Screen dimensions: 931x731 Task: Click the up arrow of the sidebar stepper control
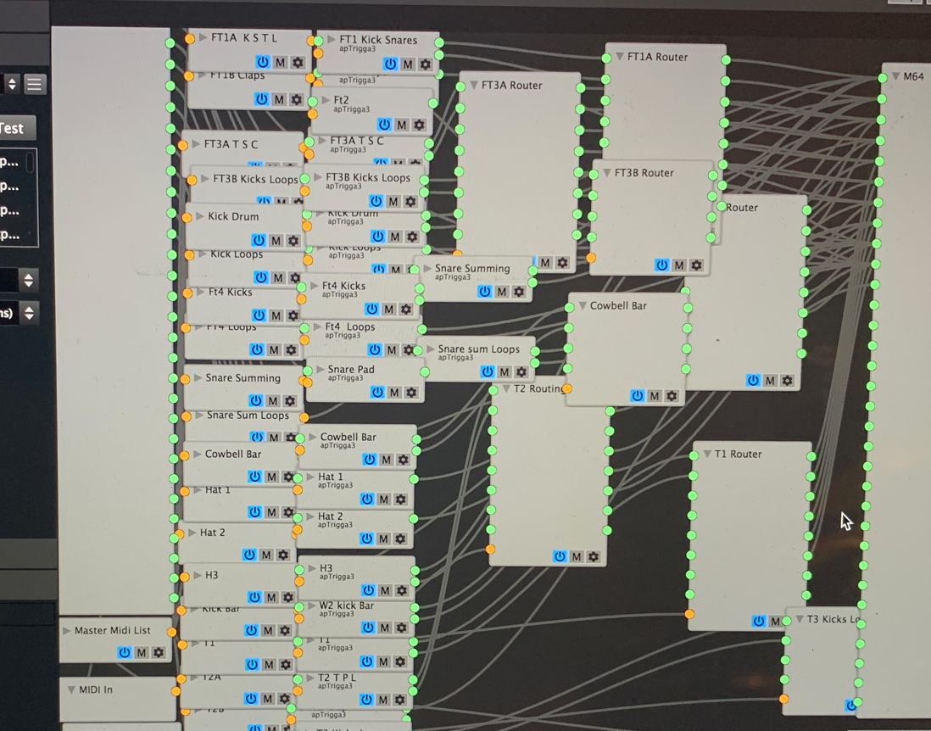click(x=12, y=79)
